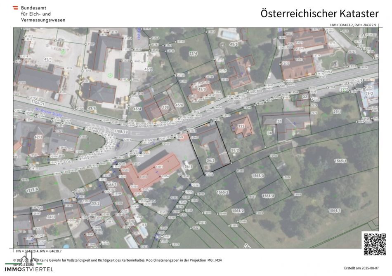Click the QR code at bottom right
392x276 pixels.
[373, 243]
